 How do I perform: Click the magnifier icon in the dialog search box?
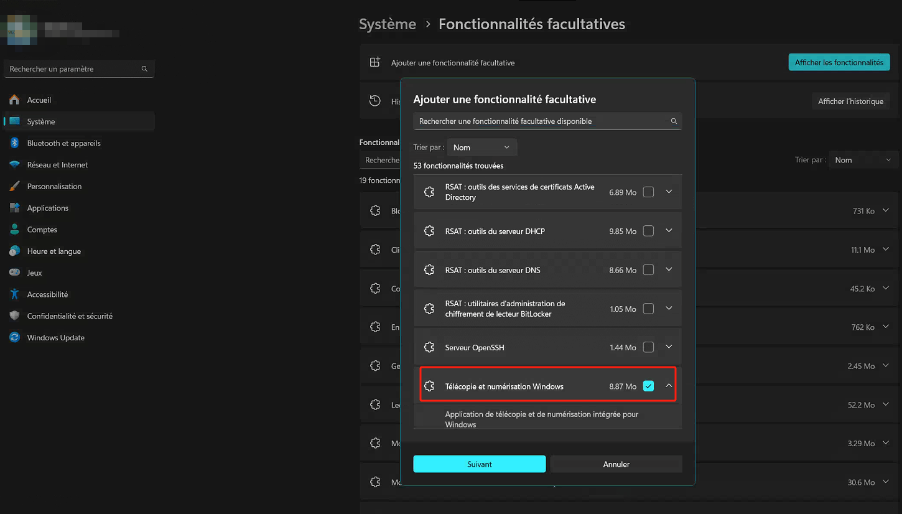pyautogui.click(x=674, y=121)
